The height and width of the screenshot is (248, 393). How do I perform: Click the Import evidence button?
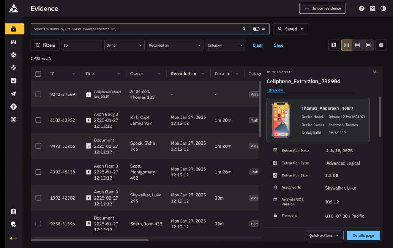click(x=322, y=8)
